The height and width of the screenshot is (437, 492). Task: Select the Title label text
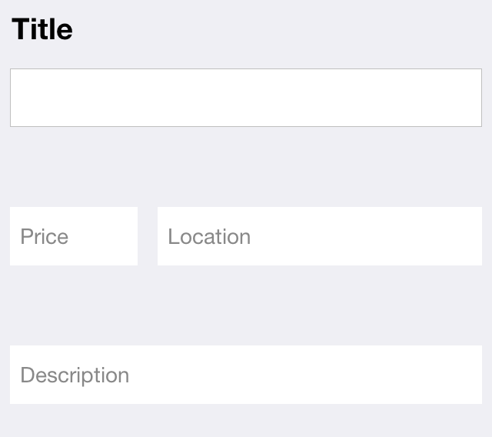[42, 29]
